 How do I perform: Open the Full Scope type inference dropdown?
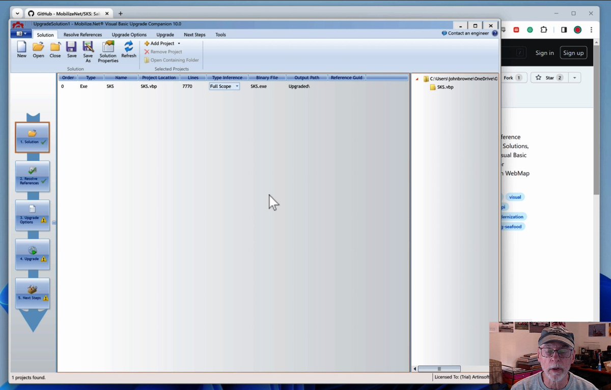237,86
